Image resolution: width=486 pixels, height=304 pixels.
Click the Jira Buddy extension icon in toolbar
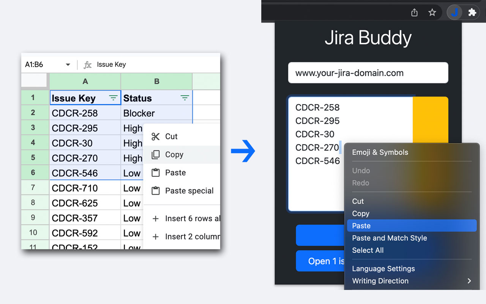pos(454,13)
